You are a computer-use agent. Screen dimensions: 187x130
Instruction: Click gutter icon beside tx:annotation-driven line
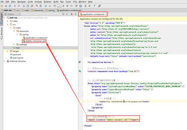click(x=80, y=62)
